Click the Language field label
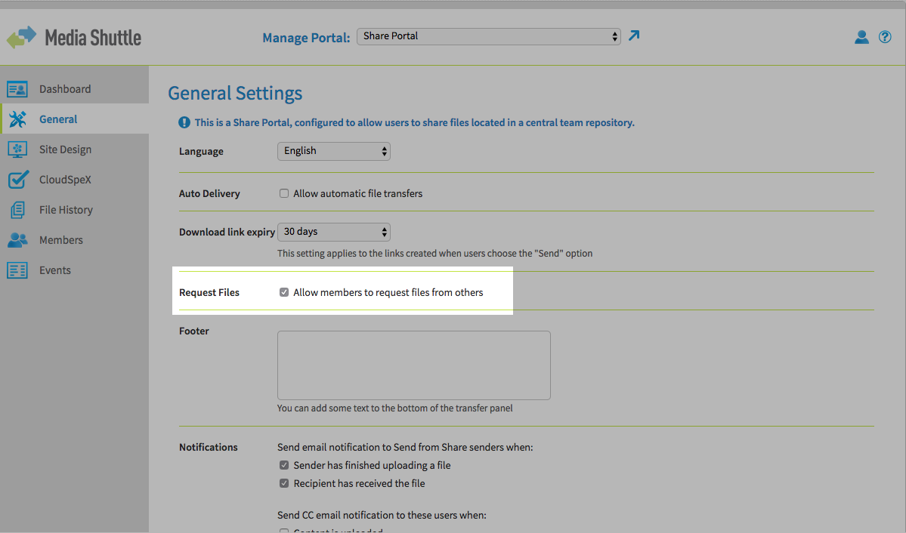Image resolution: width=906 pixels, height=533 pixels. click(x=201, y=151)
